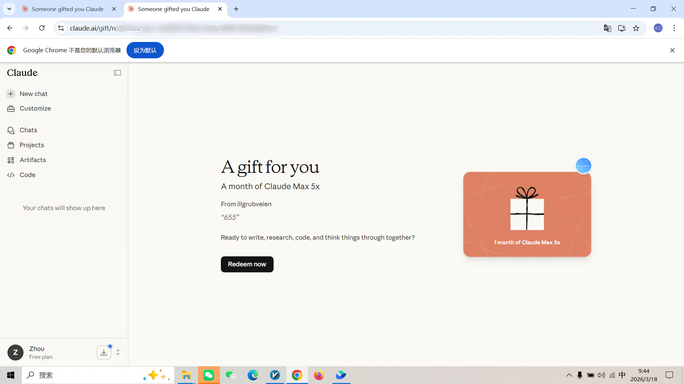
Task: Reload the page
Action: [x=42, y=28]
